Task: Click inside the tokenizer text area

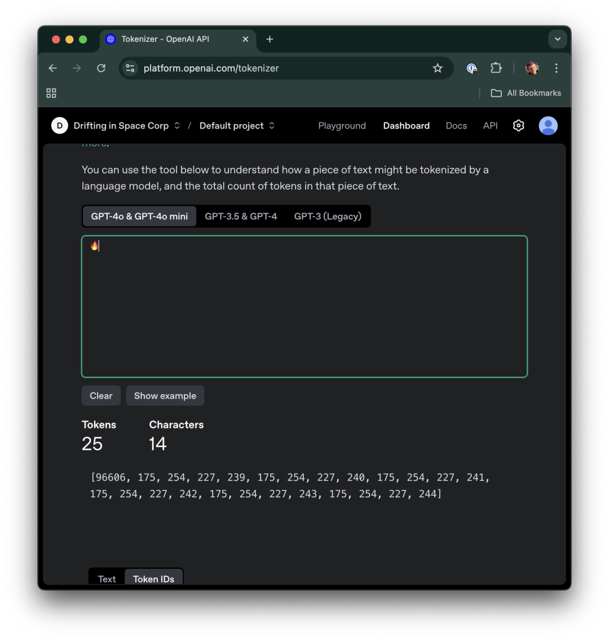Action: (304, 307)
